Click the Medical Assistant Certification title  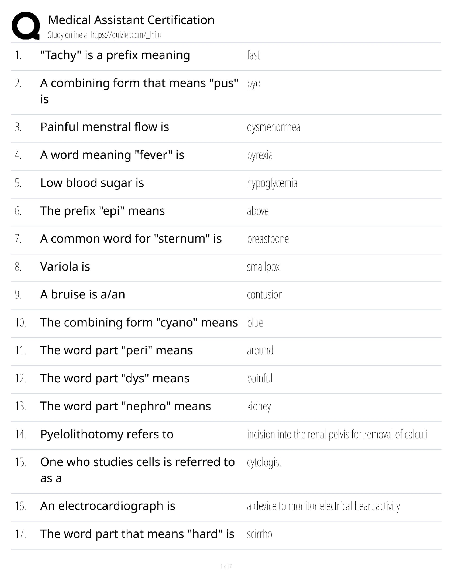click(x=131, y=20)
